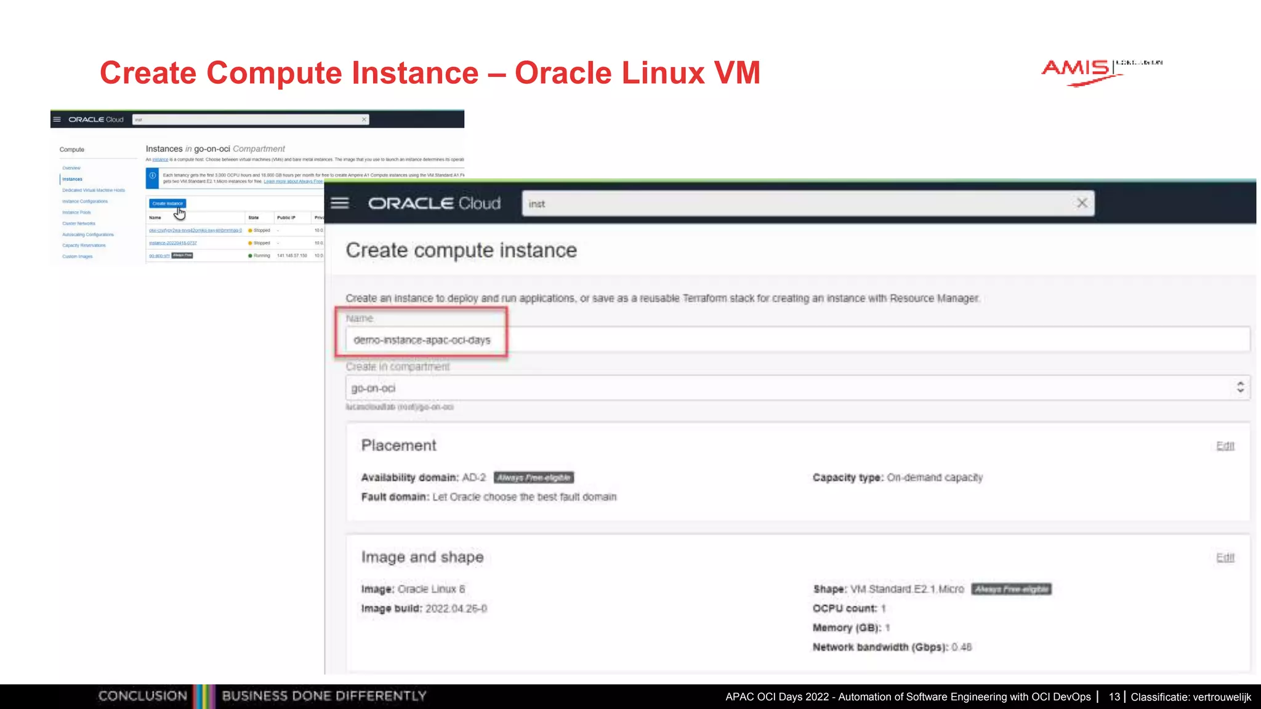Open Overview in Compute sidebar
Screen dimensions: 1261x709
tap(71, 168)
